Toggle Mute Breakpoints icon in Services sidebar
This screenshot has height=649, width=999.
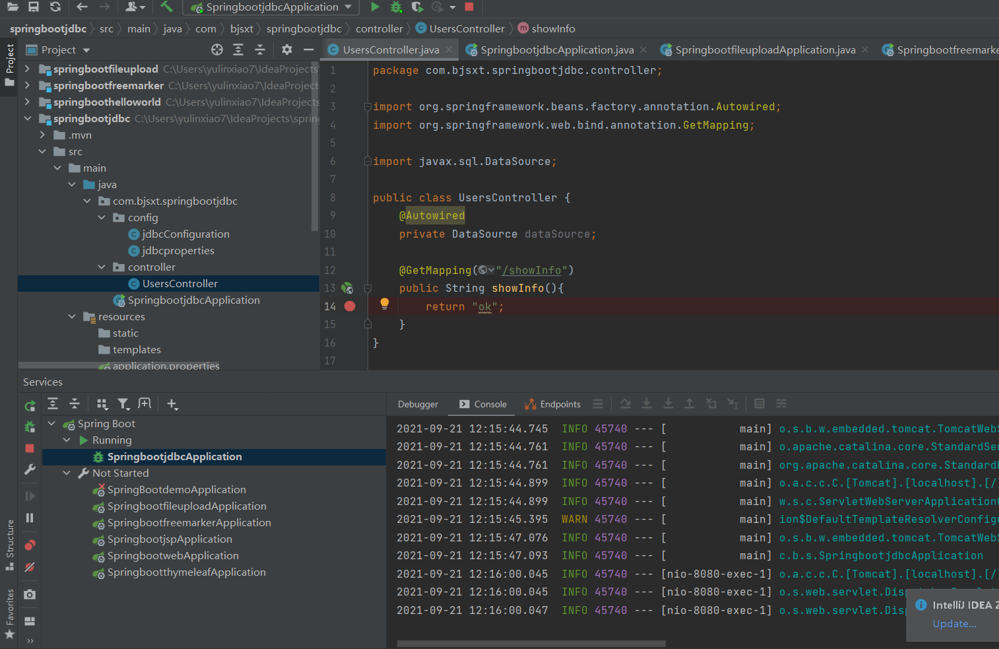click(30, 567)
